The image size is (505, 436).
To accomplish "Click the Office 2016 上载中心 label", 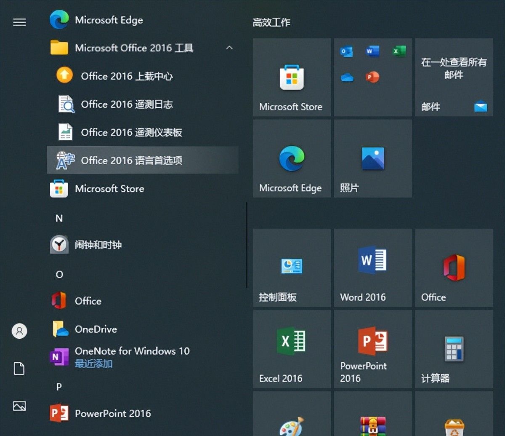I will [x=127, y=76].
